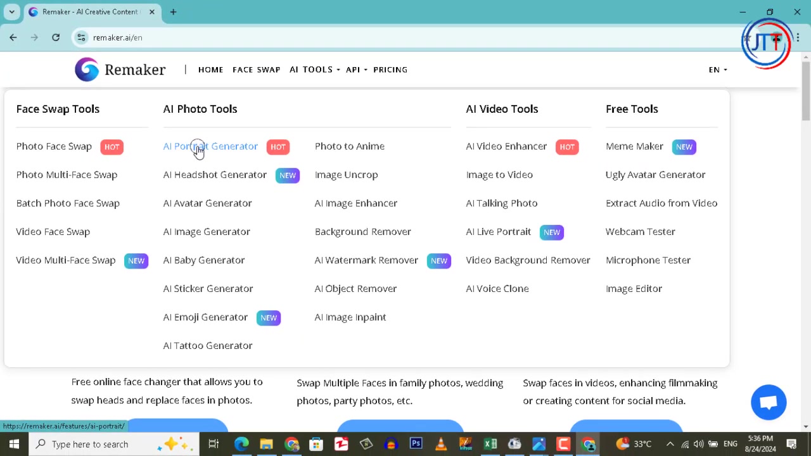Open Excel from the taskbar
The width and height of the screenshot is (811, 456).
click(x=490, y=444)
